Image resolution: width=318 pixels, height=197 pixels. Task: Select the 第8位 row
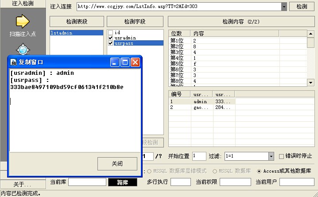tap(238, 81)
